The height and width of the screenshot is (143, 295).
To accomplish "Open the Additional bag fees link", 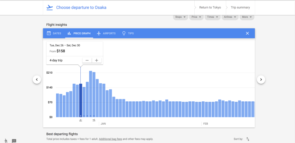I will tap(110, 139).
